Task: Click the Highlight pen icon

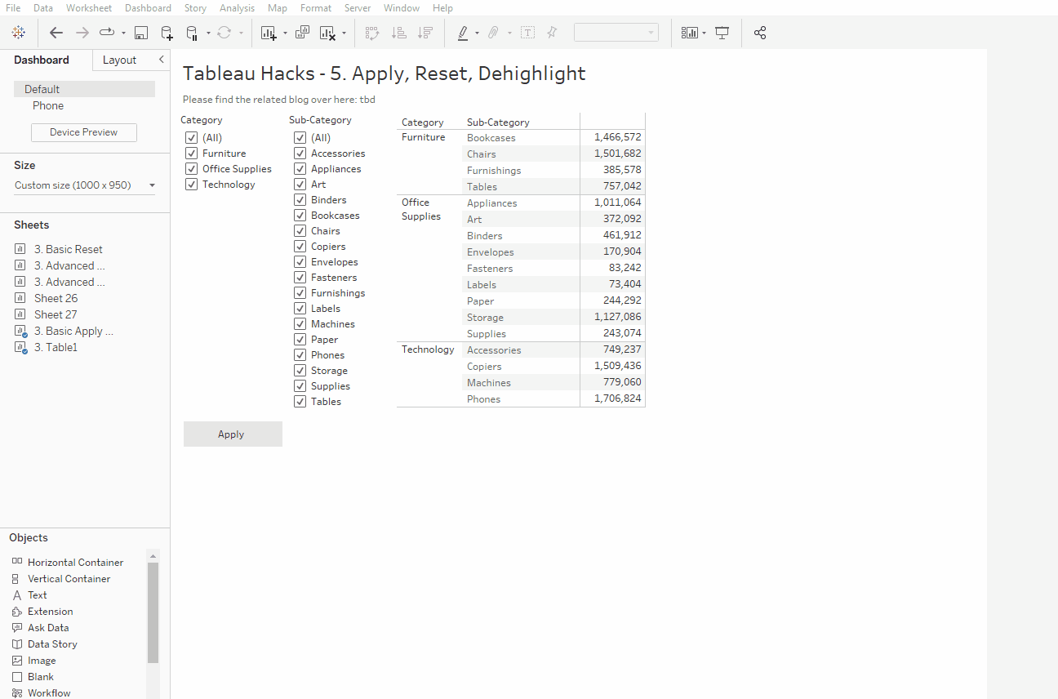Action: point(463,33)
